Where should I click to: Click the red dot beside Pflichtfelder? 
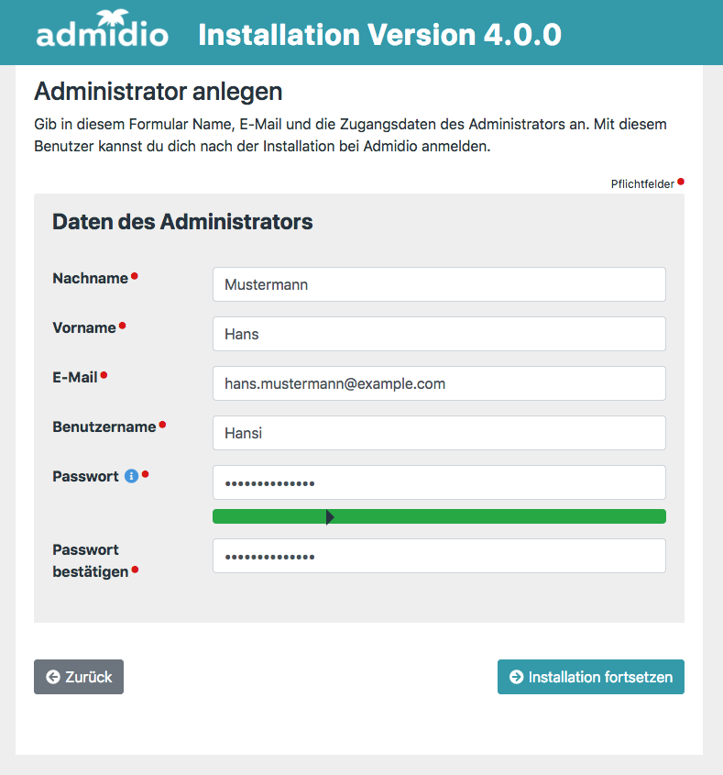coord(681,182)
